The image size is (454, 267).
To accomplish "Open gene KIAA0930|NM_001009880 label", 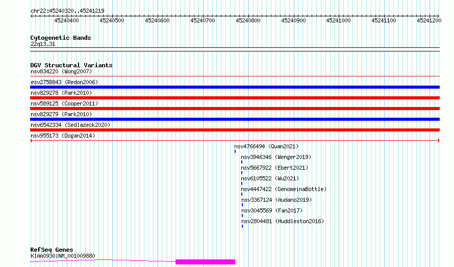I will (x=63, y=256).
